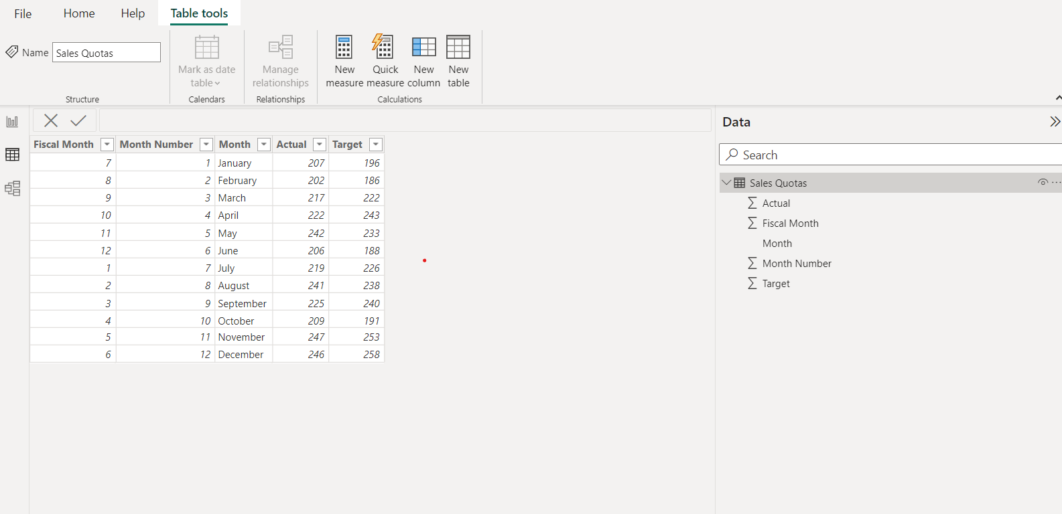
Task: Open more options ellipsis for Sales Quotas
Action: point(1057,182)
